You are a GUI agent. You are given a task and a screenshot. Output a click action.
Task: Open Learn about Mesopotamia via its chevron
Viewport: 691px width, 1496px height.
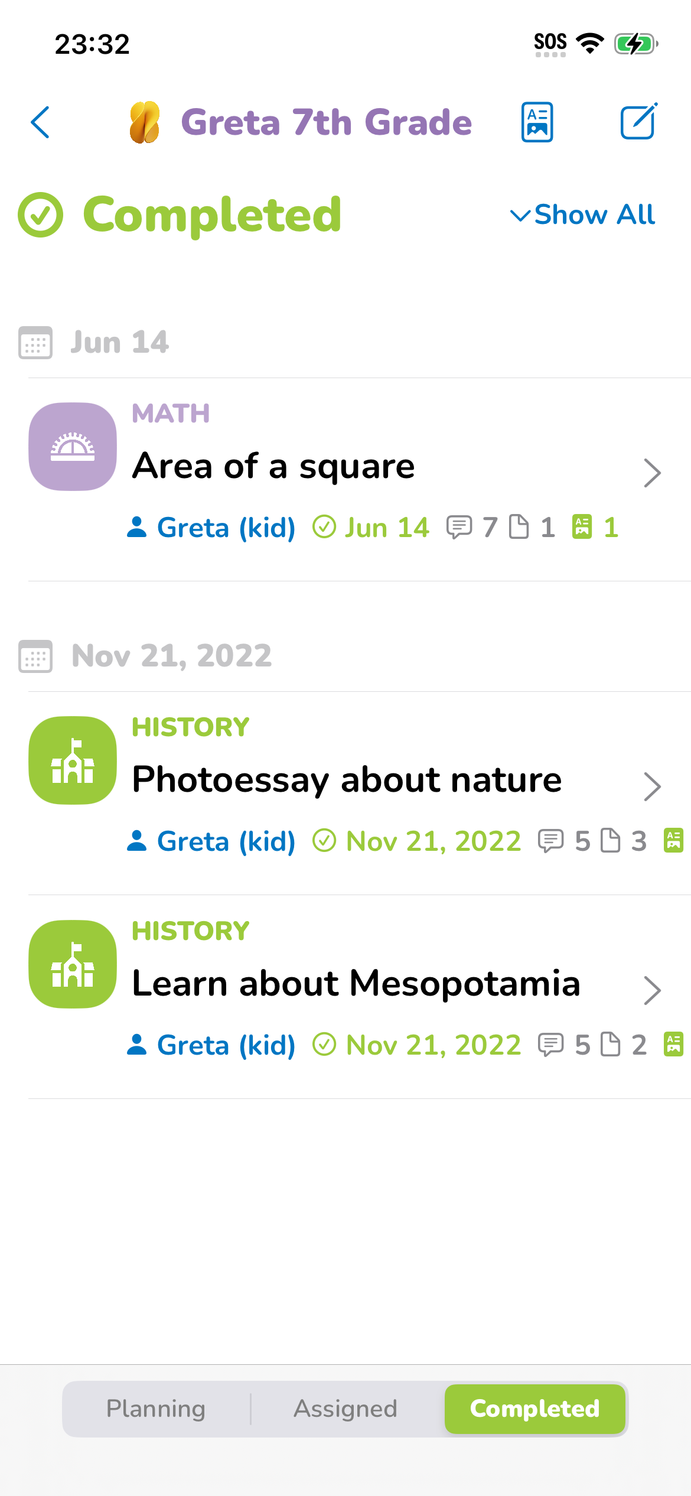(652, 990)
